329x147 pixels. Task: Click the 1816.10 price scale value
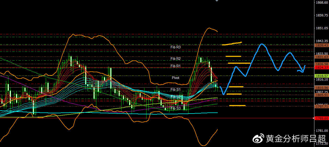[322, 79]
